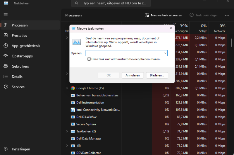234x155 pixels.
Task: Click the Bladeren... button
Action: [157, 75]
